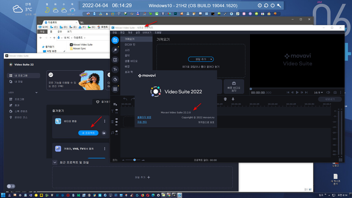Click the open-folder icon beside 새 프로젝트
This screenshot has height=198, width=352.
[104, 133]
